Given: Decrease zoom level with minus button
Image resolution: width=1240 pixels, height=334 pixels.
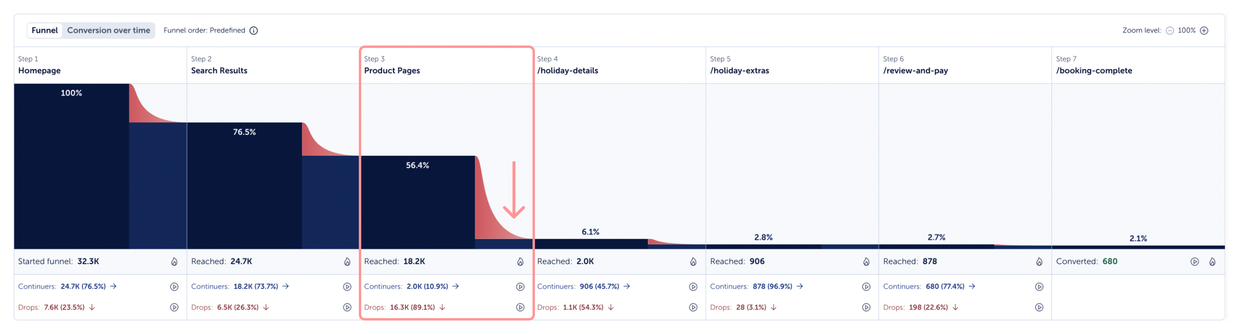Looking at the screenshot, I should pyautogui.click(x=1170, y=31).
